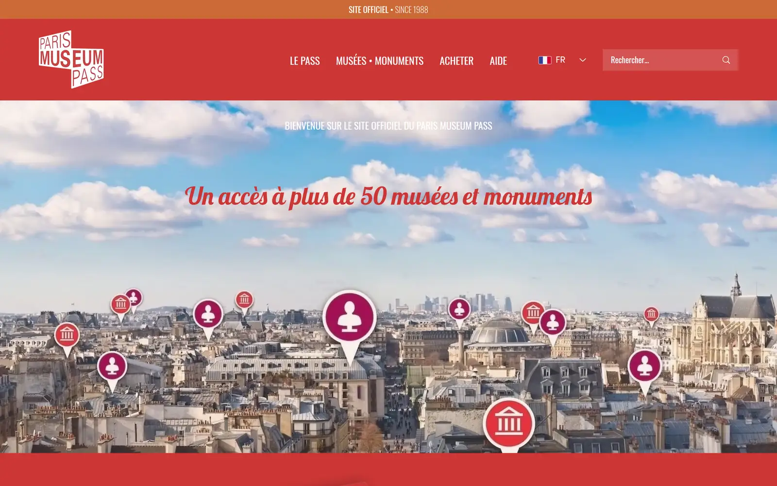
Task: Open the Aide menu
Action: point(498,61)
